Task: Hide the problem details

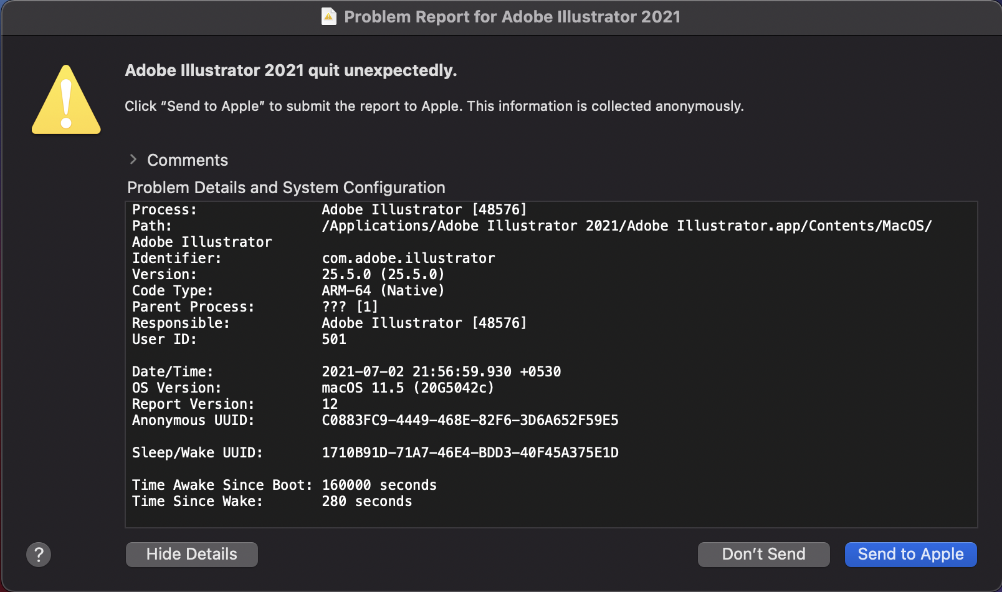Action: tap(191, 554)
